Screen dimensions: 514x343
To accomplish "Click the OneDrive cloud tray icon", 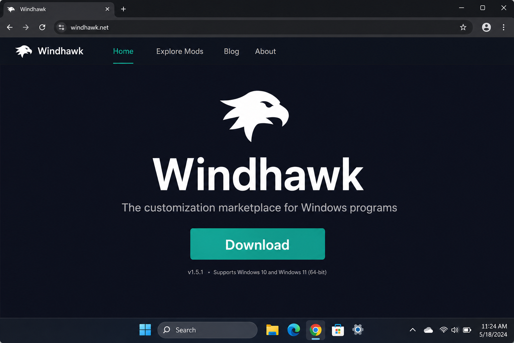I will 428,330.
